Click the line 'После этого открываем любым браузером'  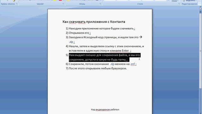98,68
